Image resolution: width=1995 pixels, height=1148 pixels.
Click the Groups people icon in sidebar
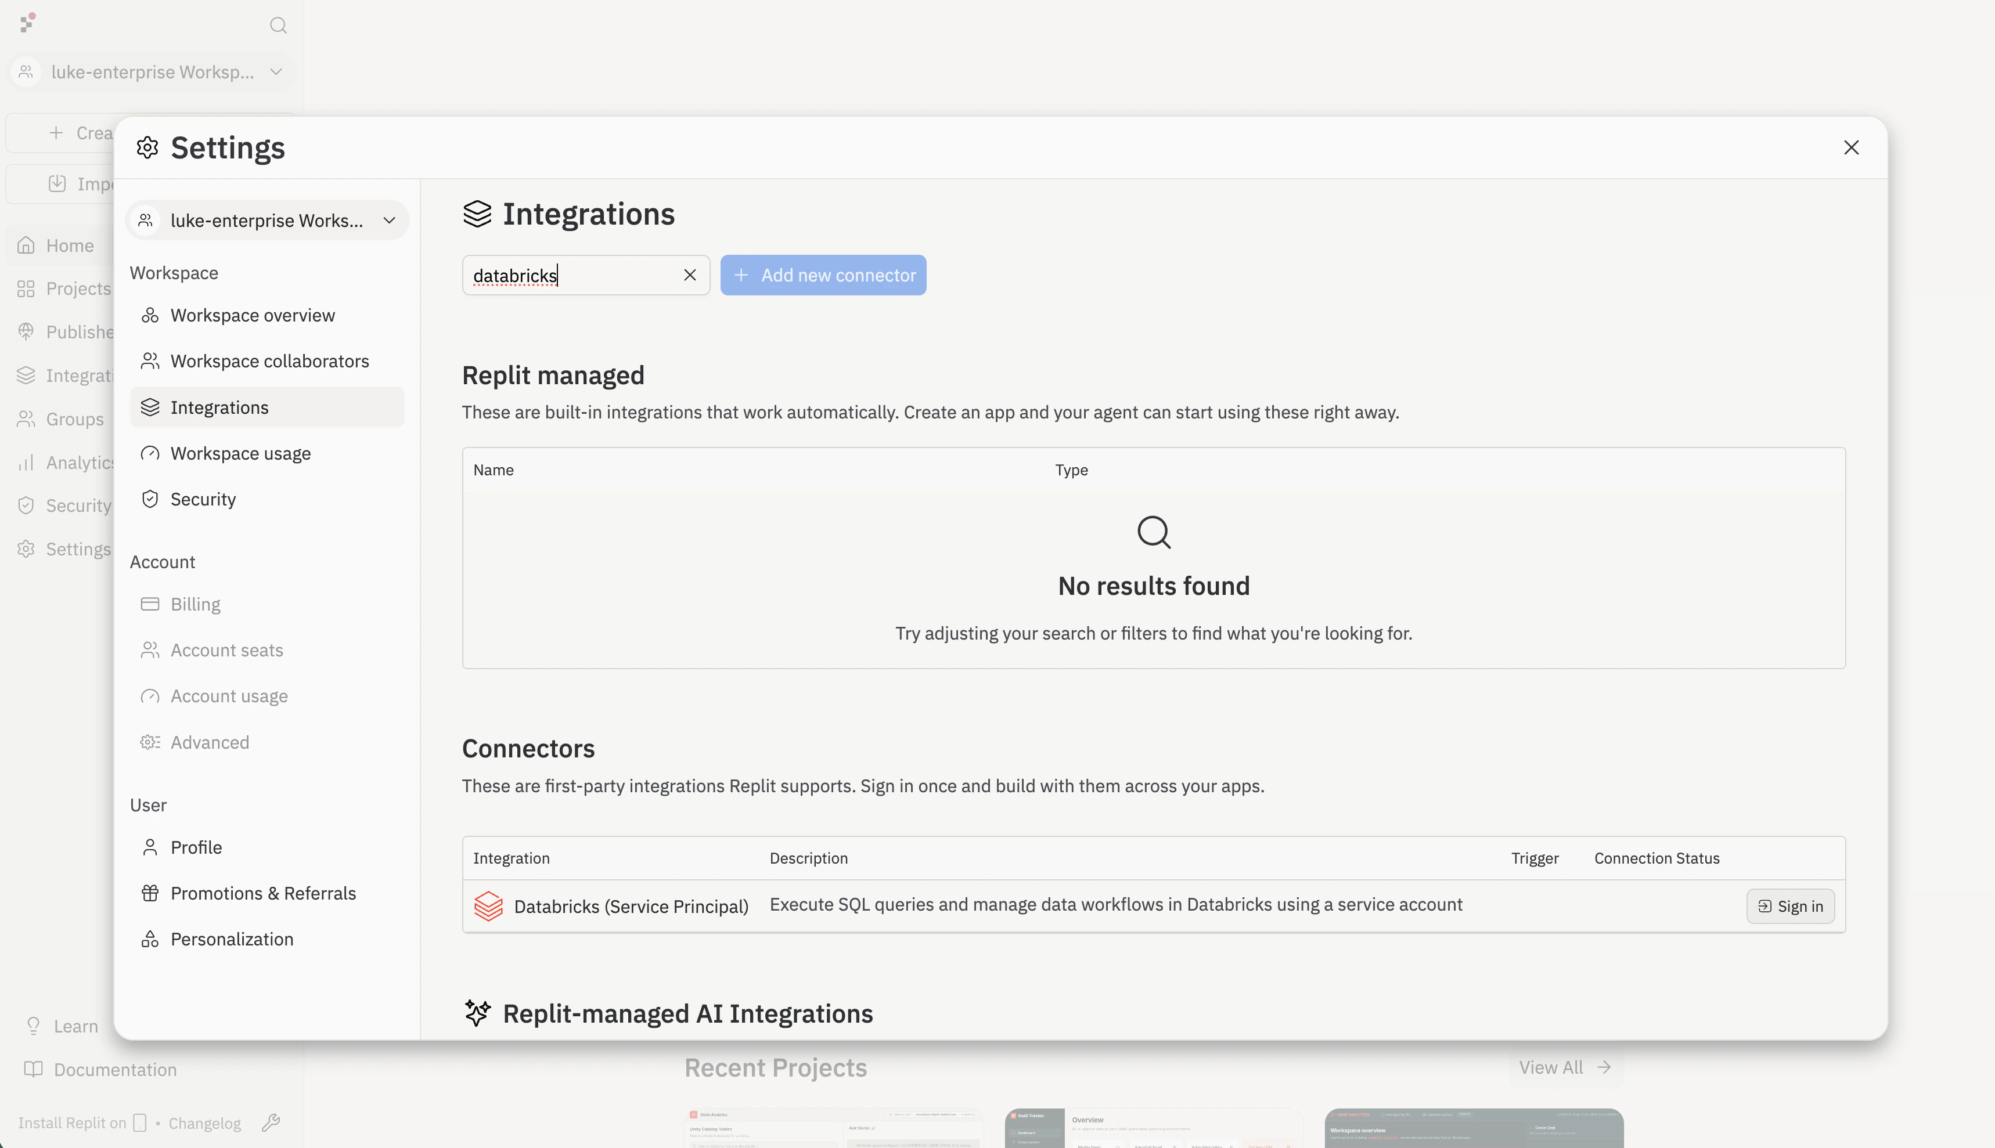tap(26, 418)
